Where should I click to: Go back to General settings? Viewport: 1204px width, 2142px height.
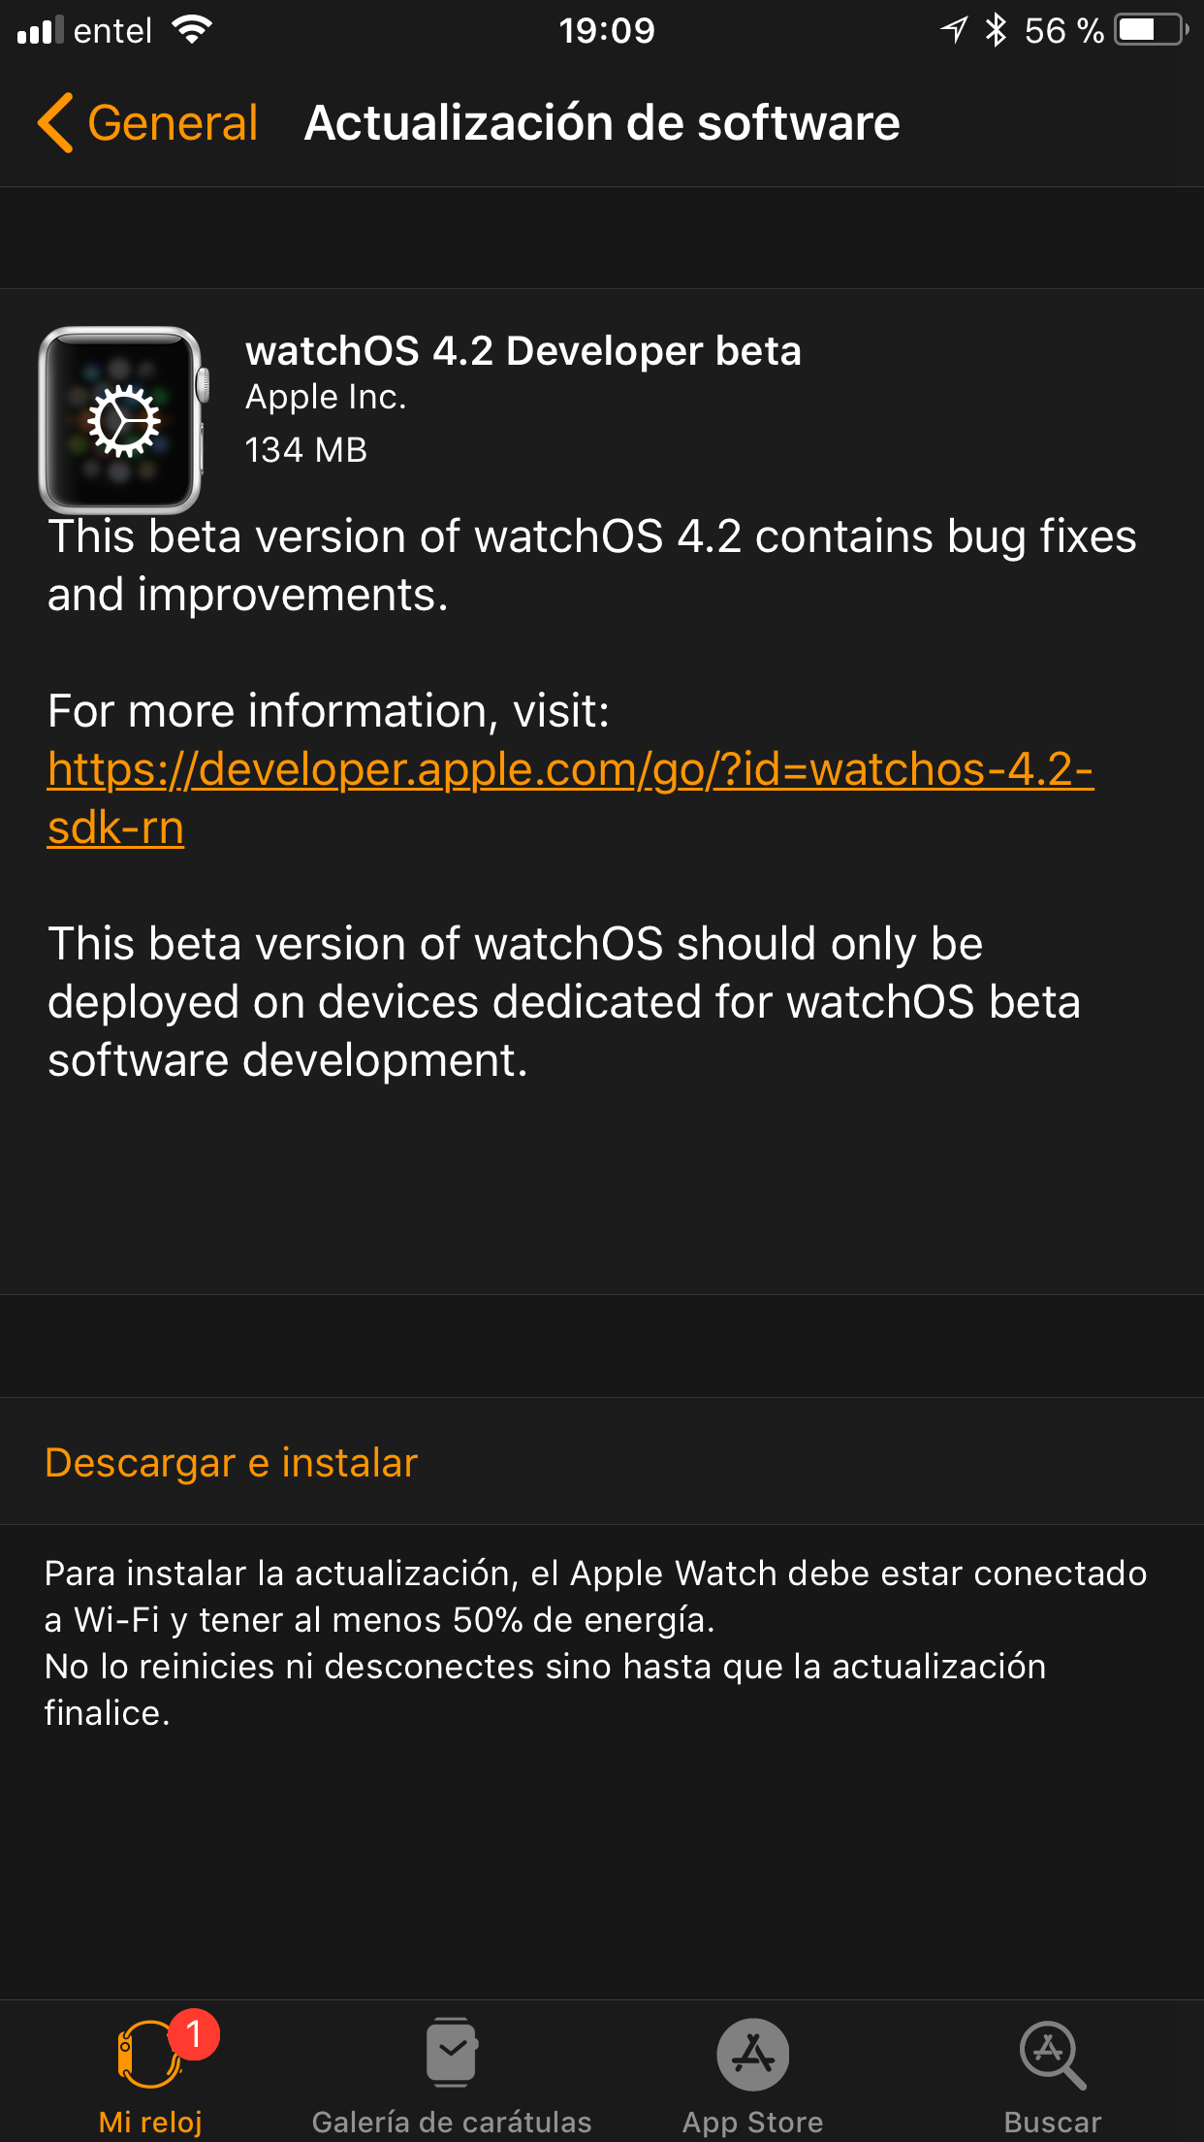coord(173,123)
